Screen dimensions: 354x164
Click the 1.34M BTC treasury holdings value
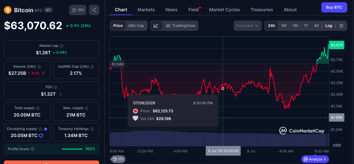[76, 135]
